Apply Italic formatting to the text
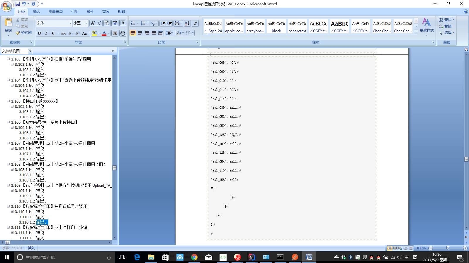Screen dimensions: 469x263 tap(46, 33)
